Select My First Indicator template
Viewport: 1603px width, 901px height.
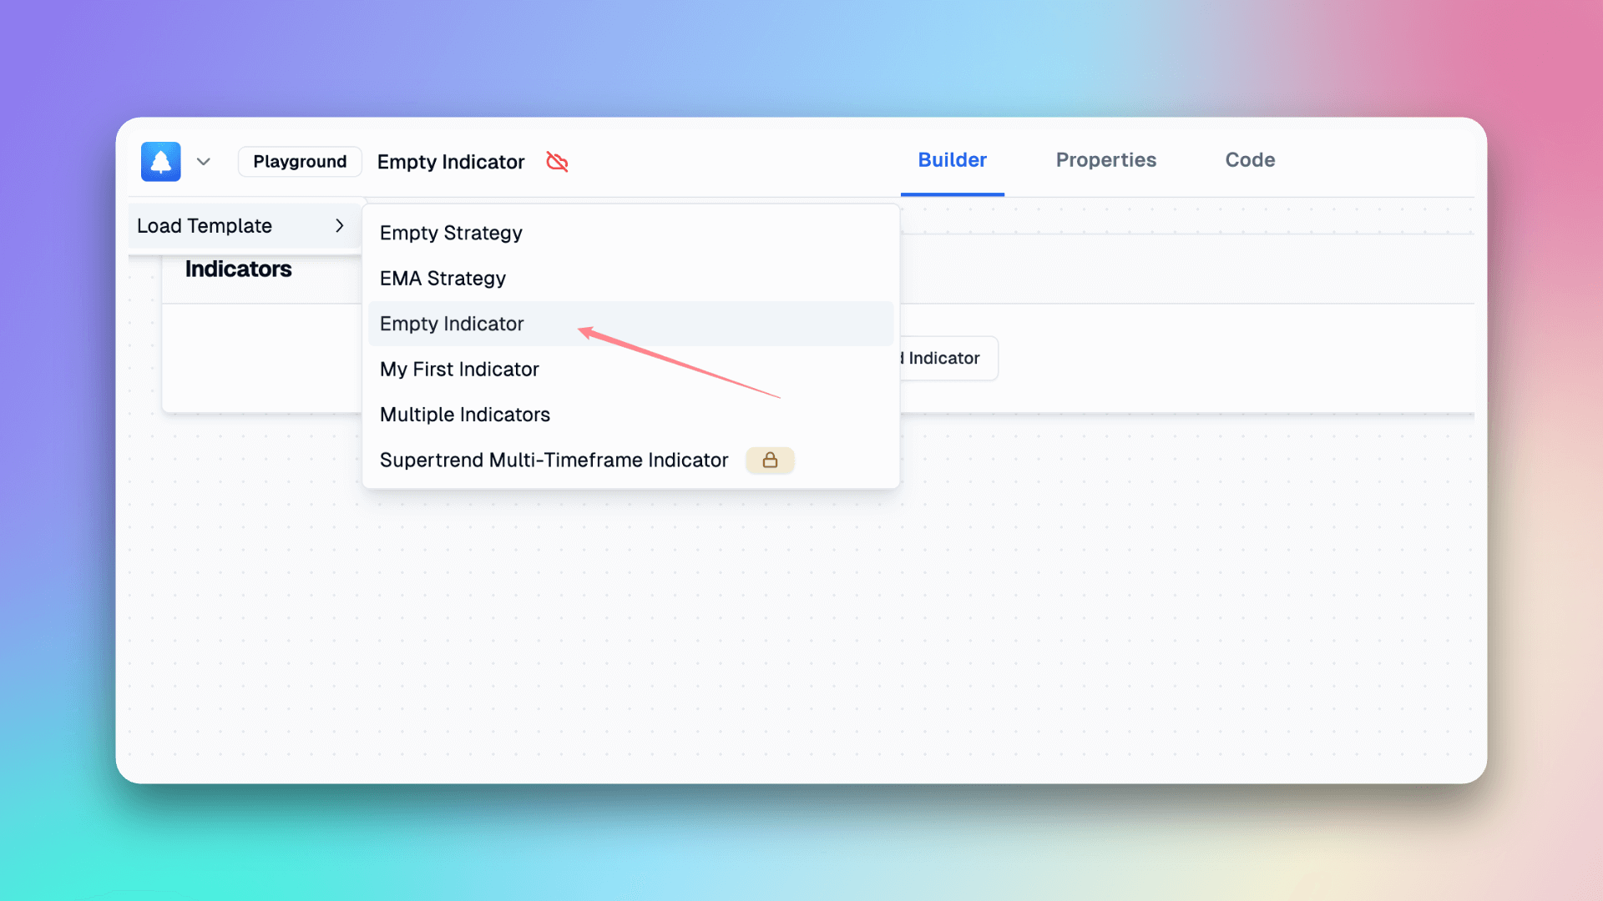pyautogui.click(x=459, y=369)
